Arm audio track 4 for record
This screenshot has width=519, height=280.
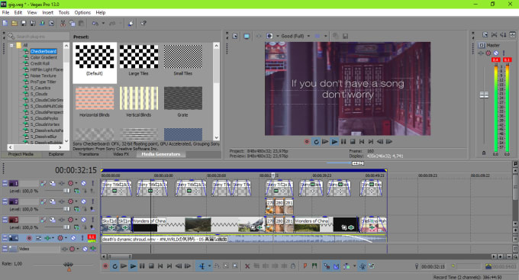tap(29, 238)
